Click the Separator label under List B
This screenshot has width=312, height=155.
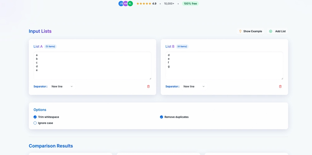coord(173,86)
